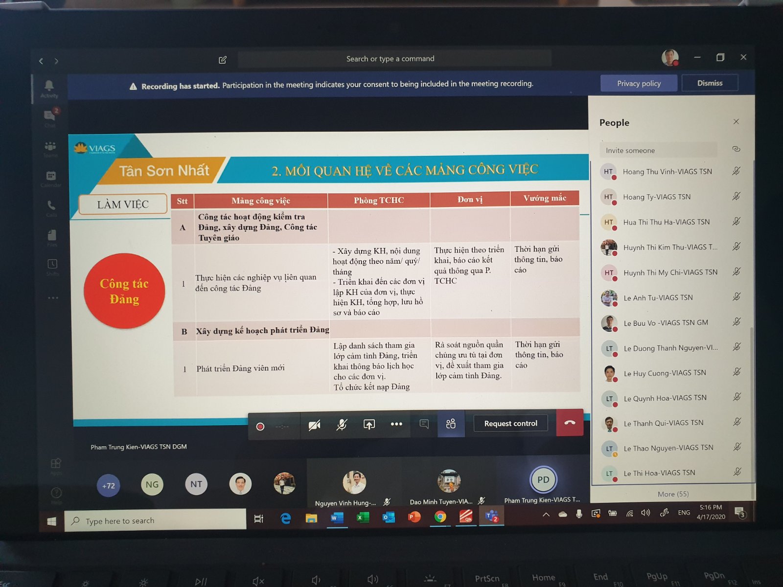Select the NT participant avatar
Image resolution: width=783 pixels, height=587 pixels.
tap(196, 484)
